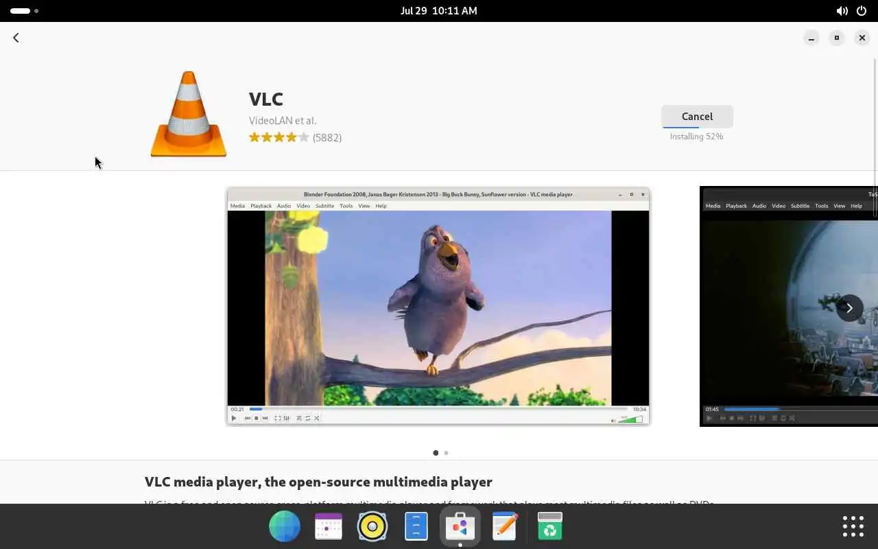Screen dimensions: 878x549
Task: Open the Big Buck Bunny screenshot
Action: point(438,306)
